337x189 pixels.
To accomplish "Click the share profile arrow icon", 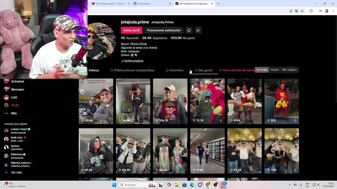I will 198,30.
